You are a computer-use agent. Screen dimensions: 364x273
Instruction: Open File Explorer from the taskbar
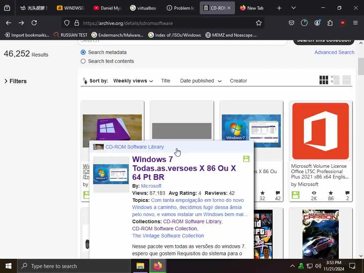[x=140, y=266]
